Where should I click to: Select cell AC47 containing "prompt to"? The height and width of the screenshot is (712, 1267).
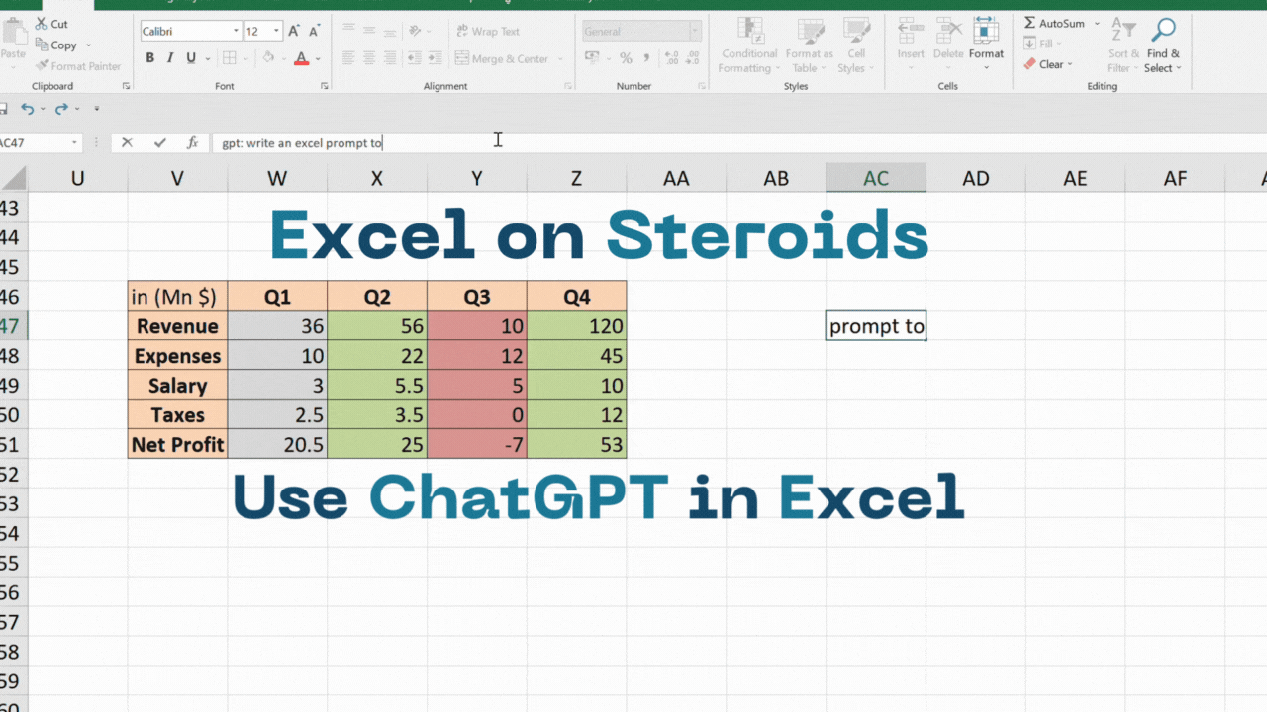coord(876,326)
